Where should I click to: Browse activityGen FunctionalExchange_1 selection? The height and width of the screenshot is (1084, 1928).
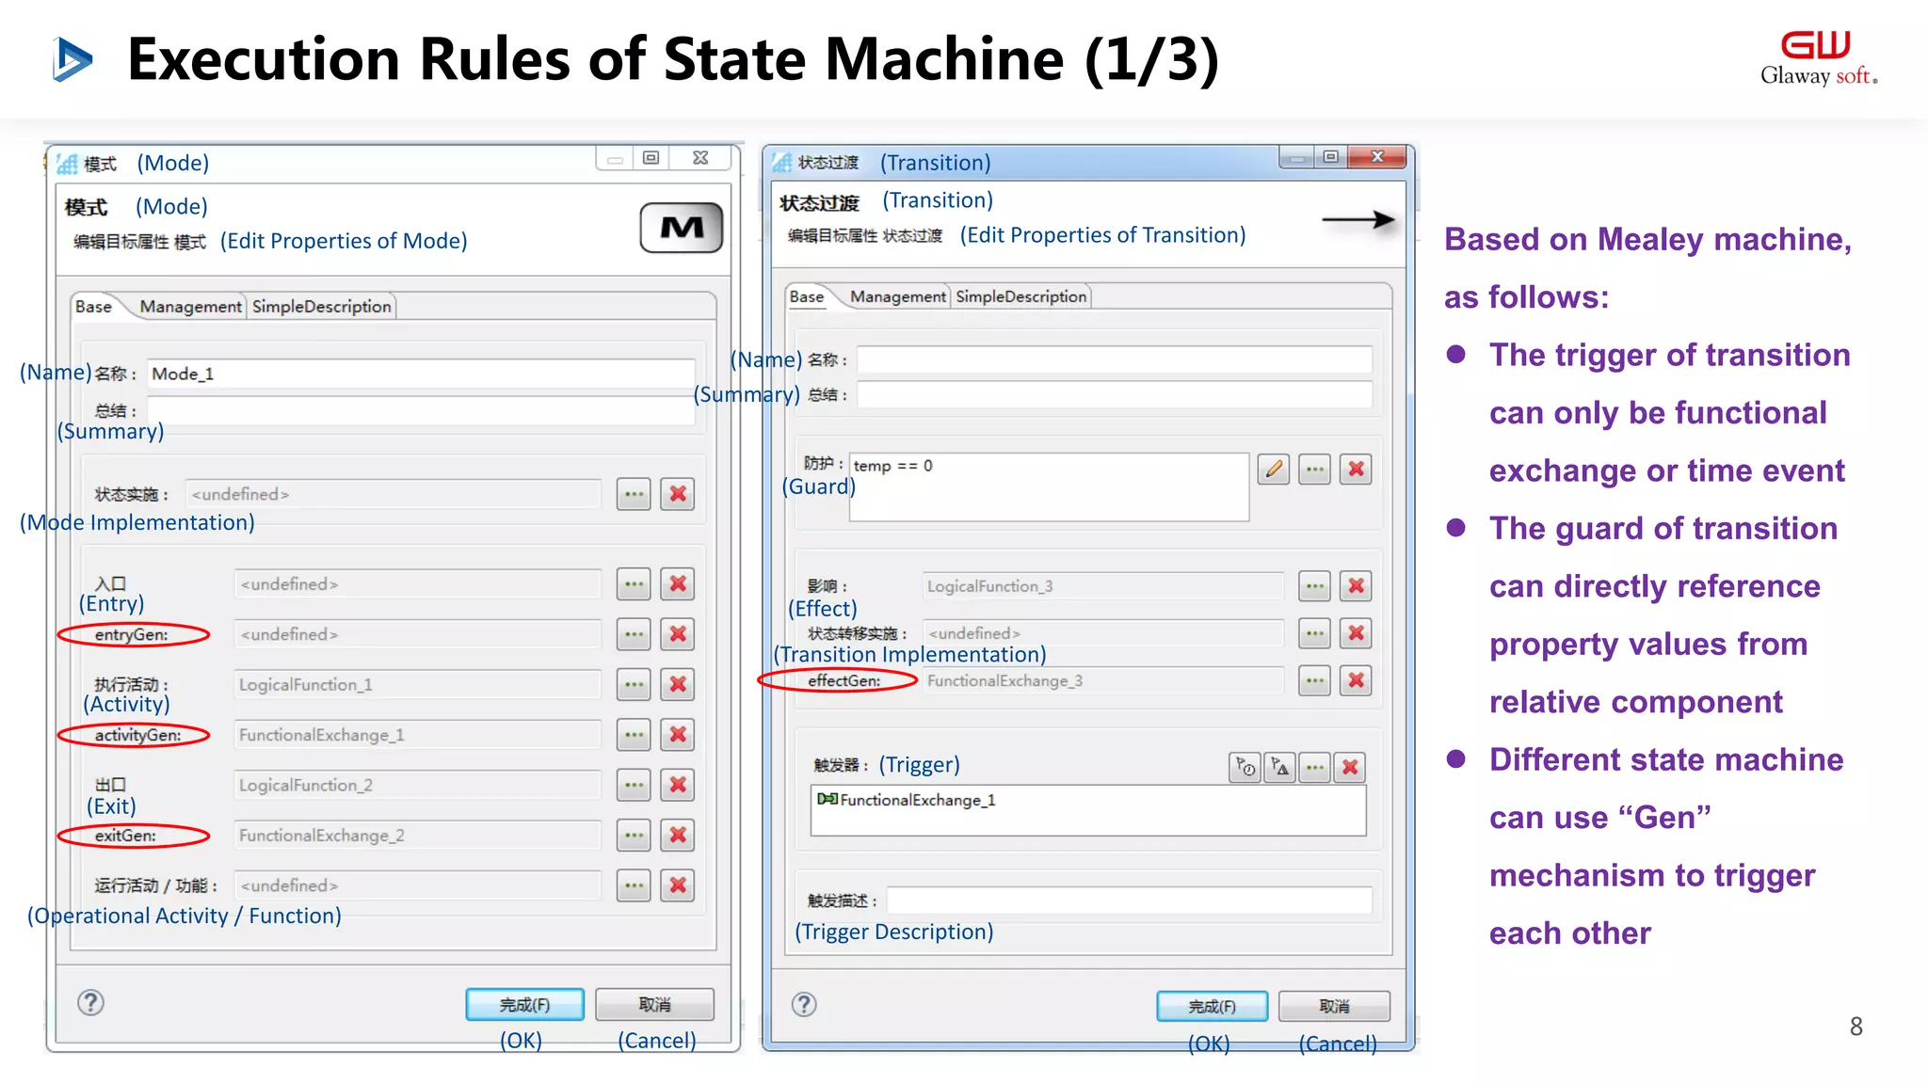634,735
